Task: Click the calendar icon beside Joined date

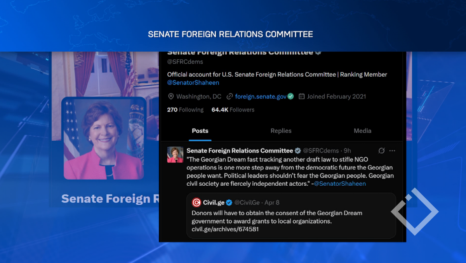Action: (x=301, y=96)
